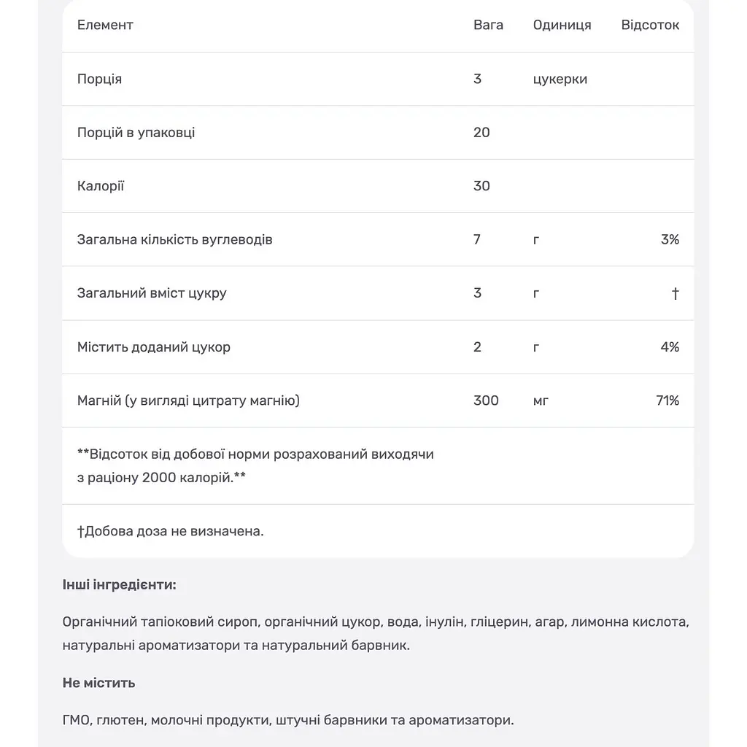This screenshot has height=747, width=747.
Task: Select the Калорії row label
Action: coord(101,186)
